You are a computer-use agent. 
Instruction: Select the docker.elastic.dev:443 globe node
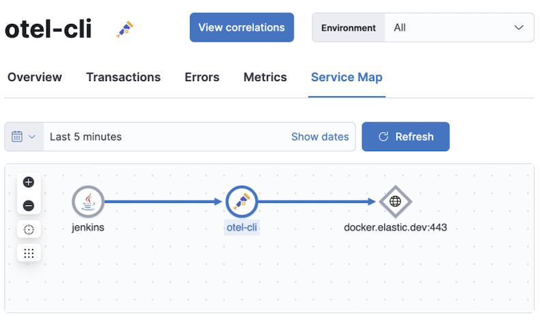(x=395, y=202)
